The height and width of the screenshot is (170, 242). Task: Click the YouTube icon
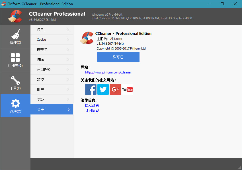[128, 89]
